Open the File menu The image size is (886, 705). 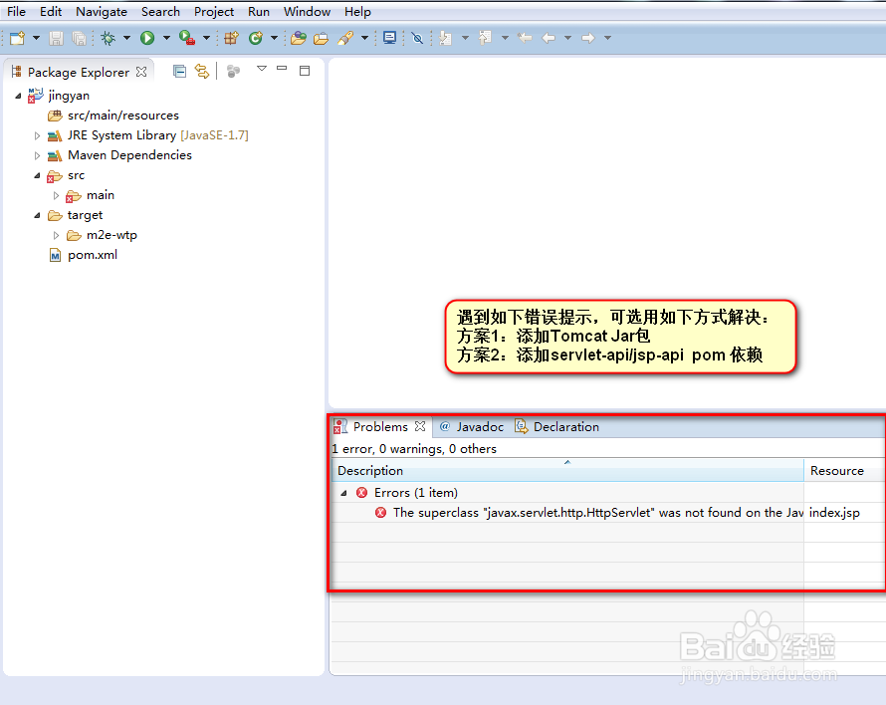[16, 11]
